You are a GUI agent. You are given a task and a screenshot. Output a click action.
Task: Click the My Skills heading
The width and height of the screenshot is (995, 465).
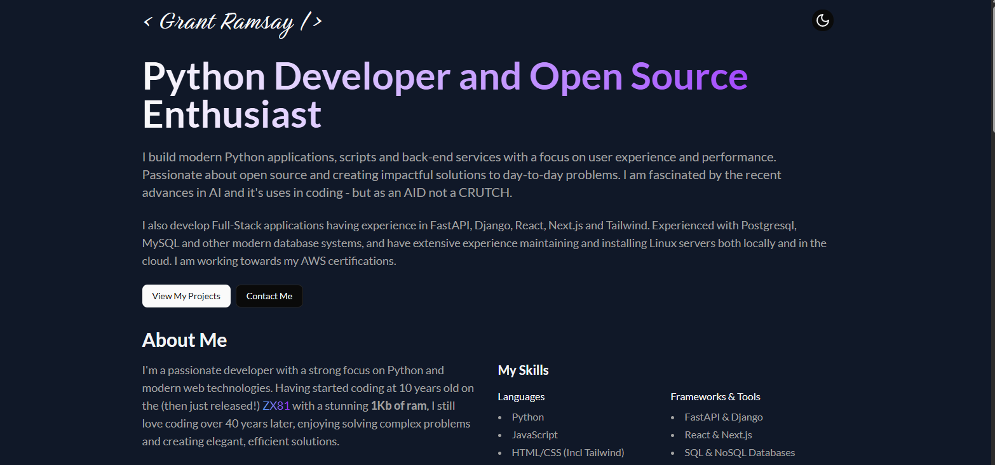[x=523, y=370]
